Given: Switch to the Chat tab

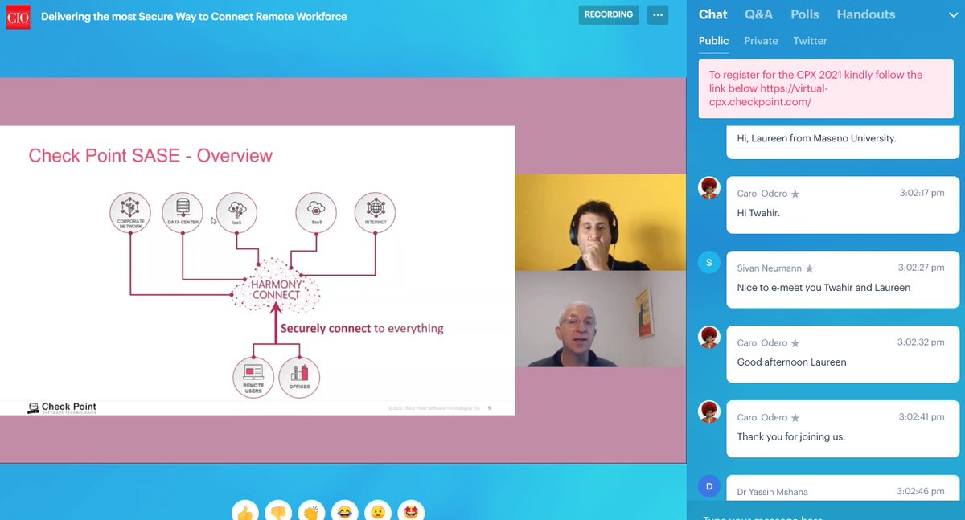Looking at the screenshot, I should (712, 14).
